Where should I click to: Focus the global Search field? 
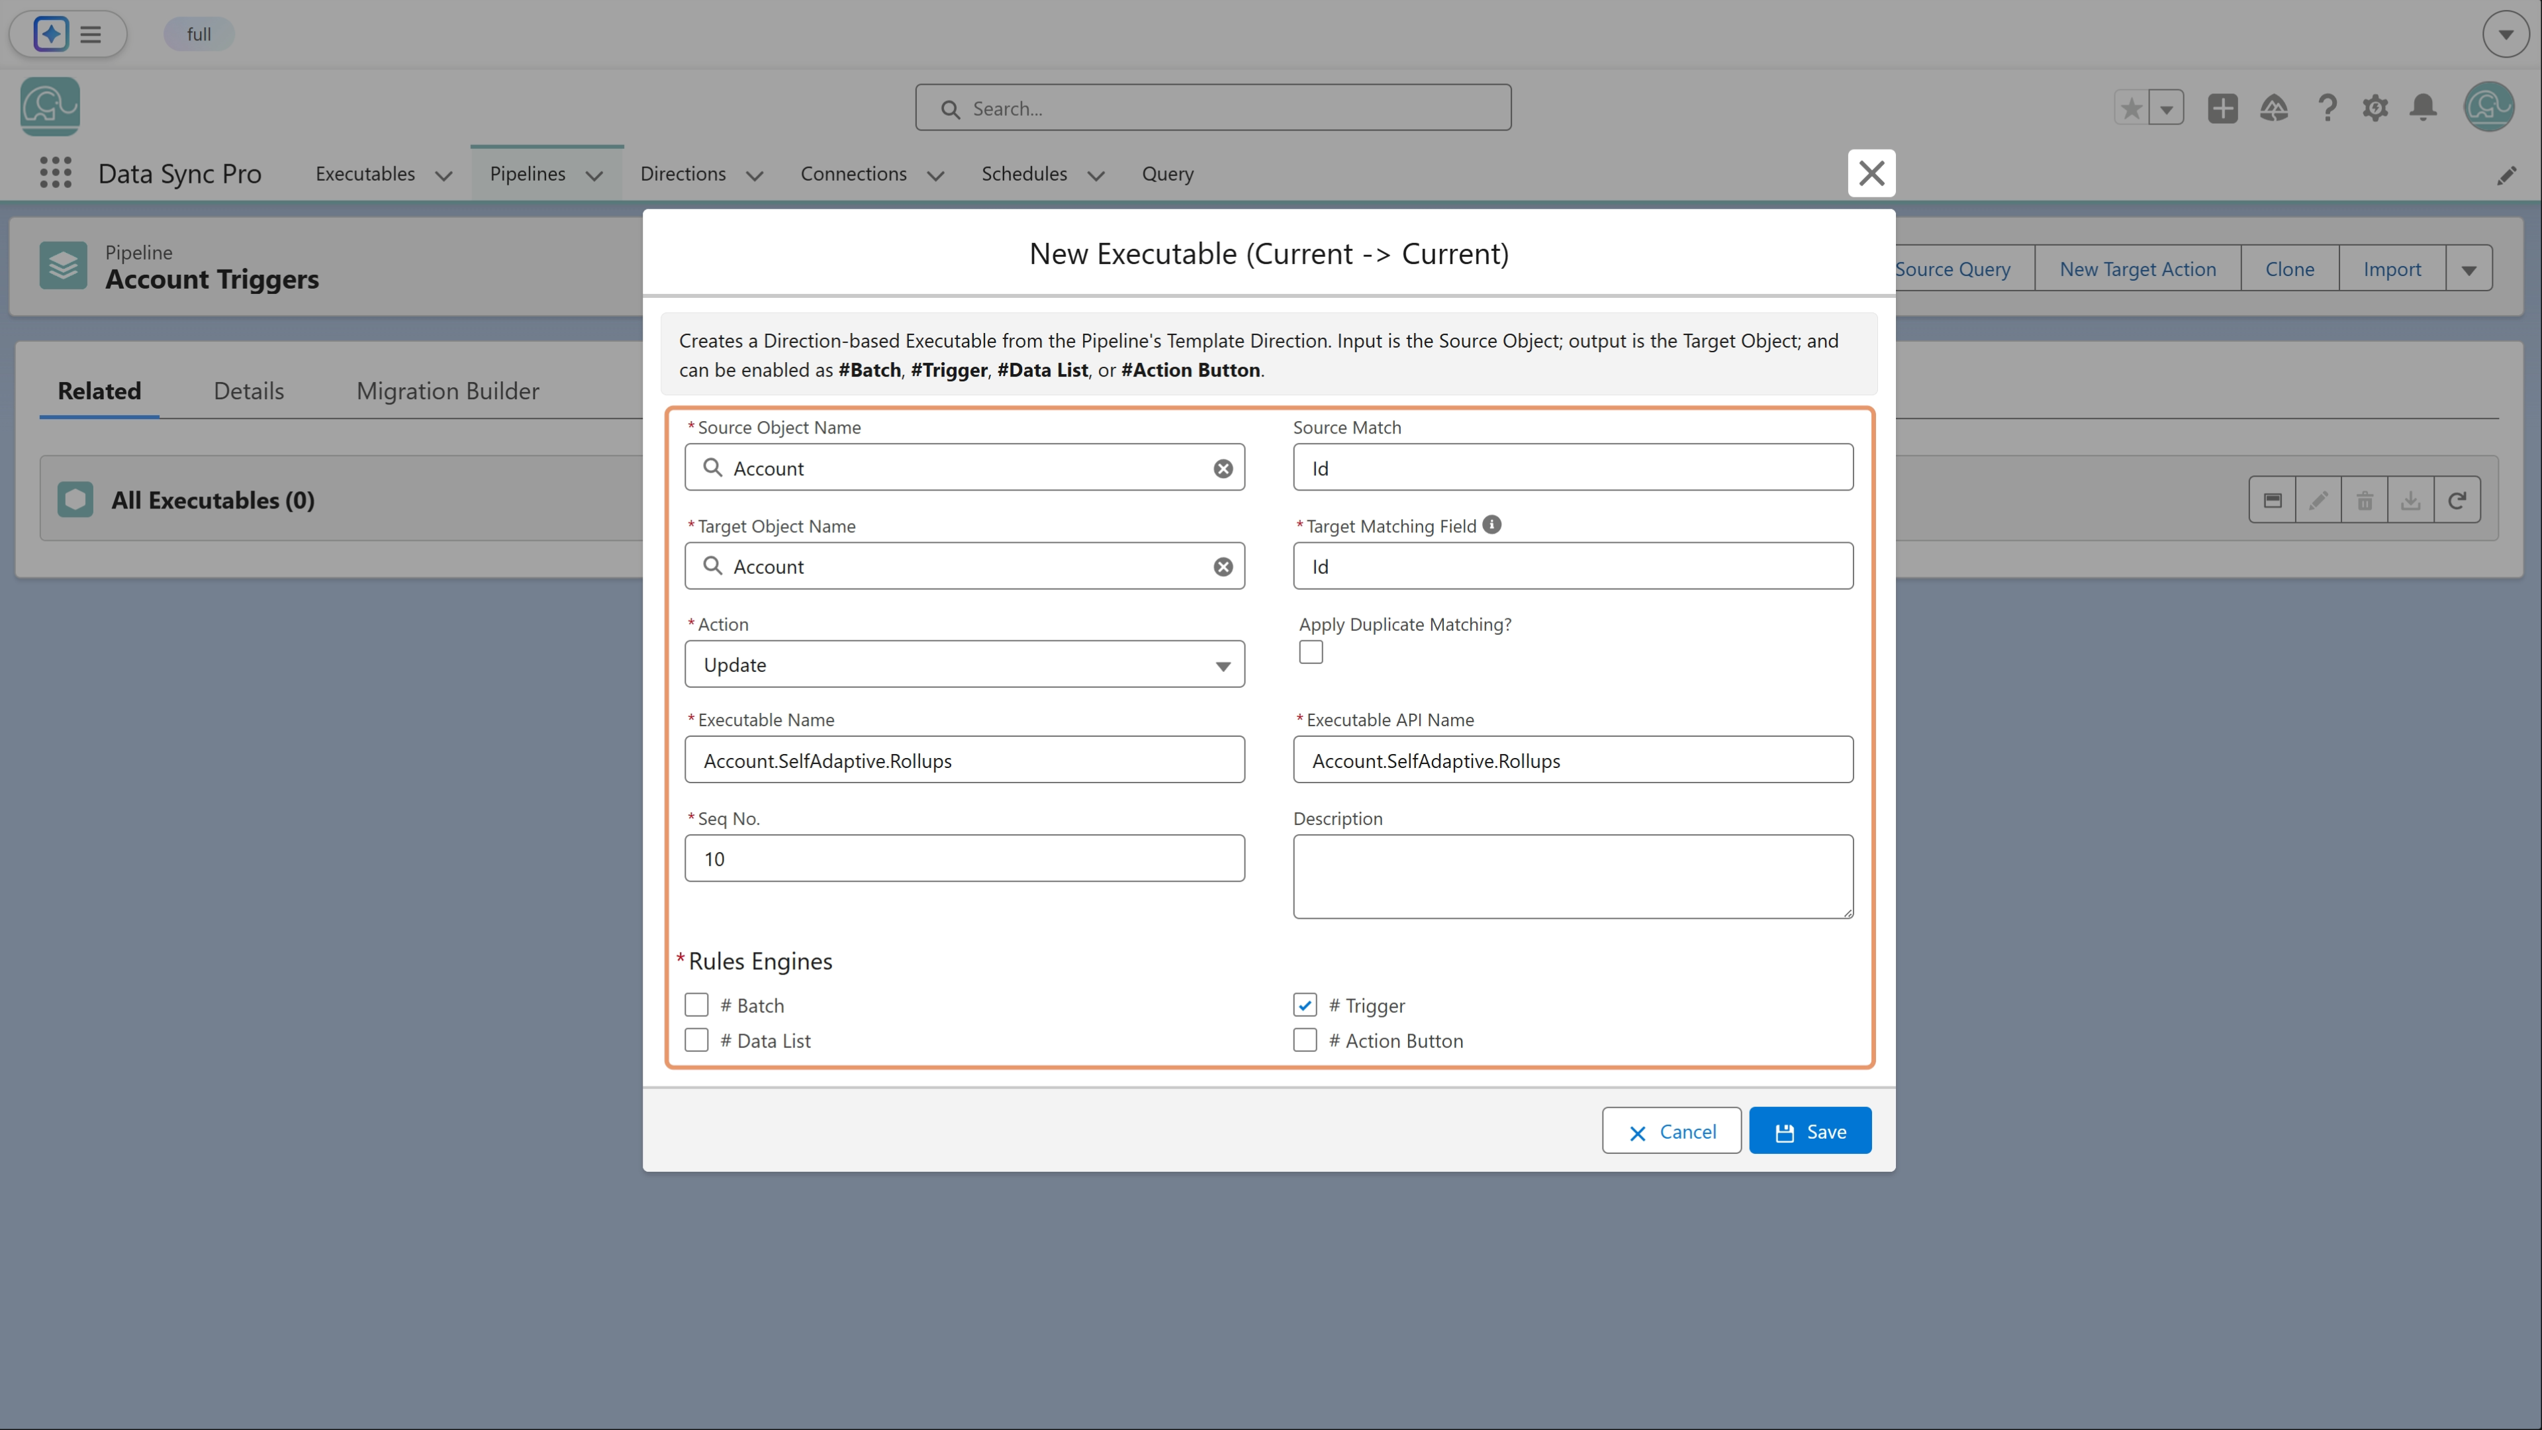click(1213, 107)
